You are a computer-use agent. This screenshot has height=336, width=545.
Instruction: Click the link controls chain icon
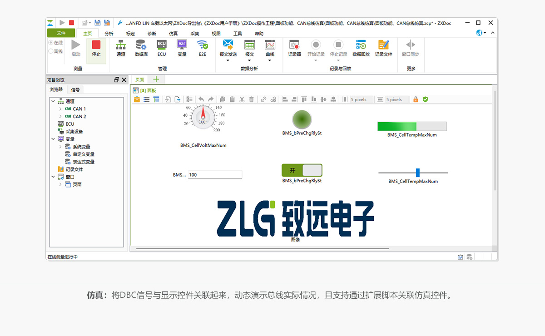tap(263, 99)
